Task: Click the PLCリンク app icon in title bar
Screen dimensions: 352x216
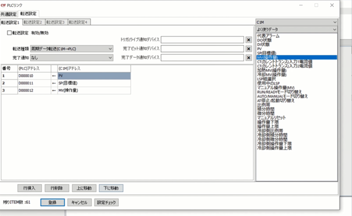Action: point(5,5)
